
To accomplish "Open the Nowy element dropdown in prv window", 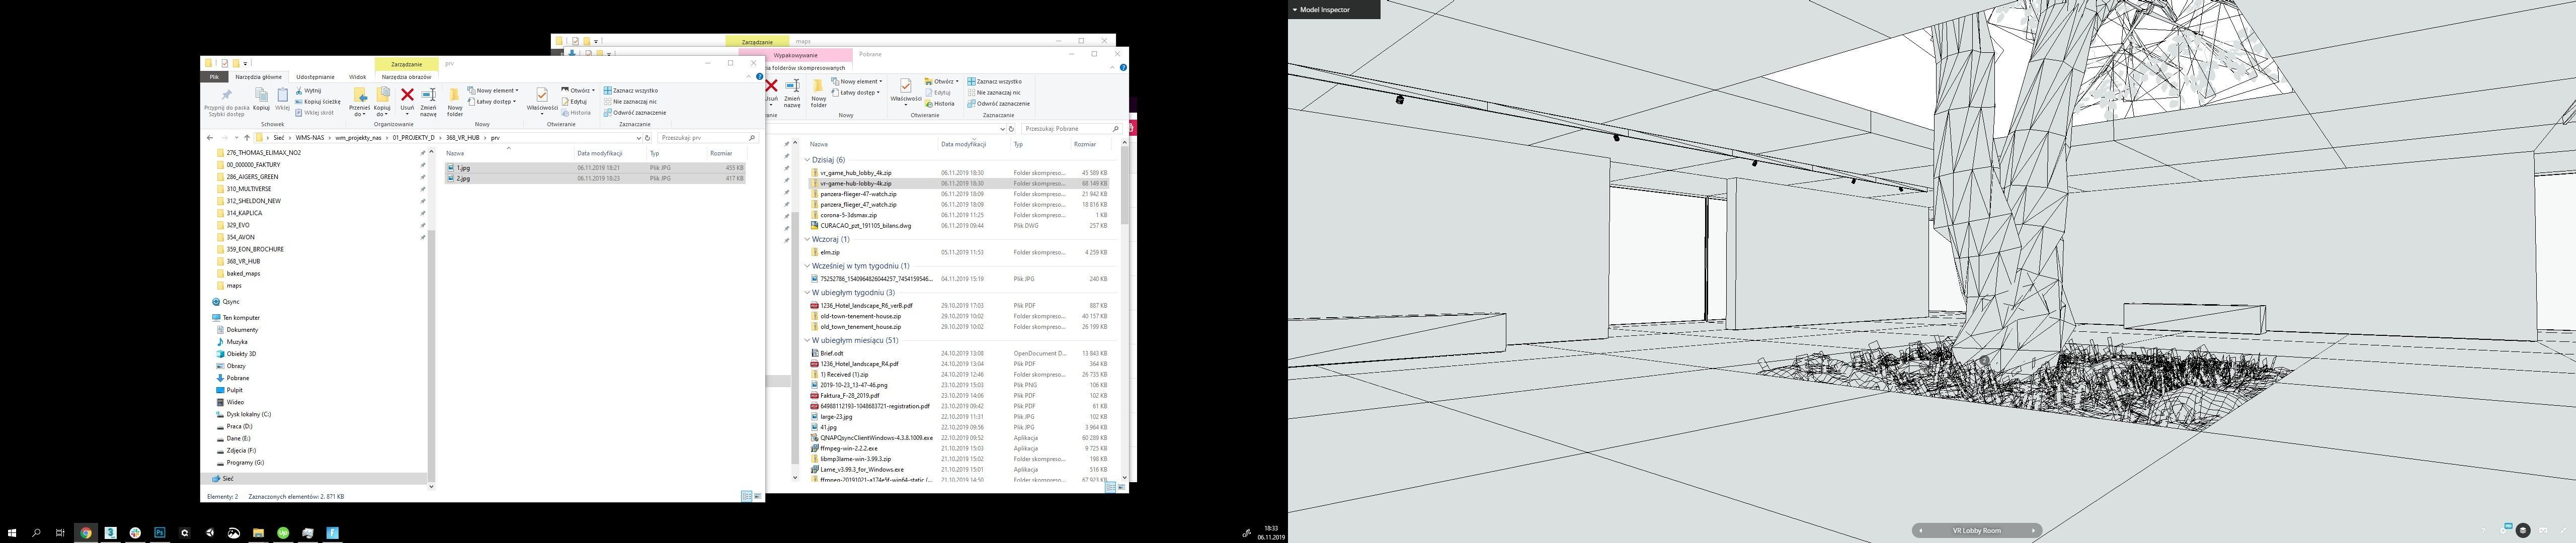I will [x=496, y=90].
